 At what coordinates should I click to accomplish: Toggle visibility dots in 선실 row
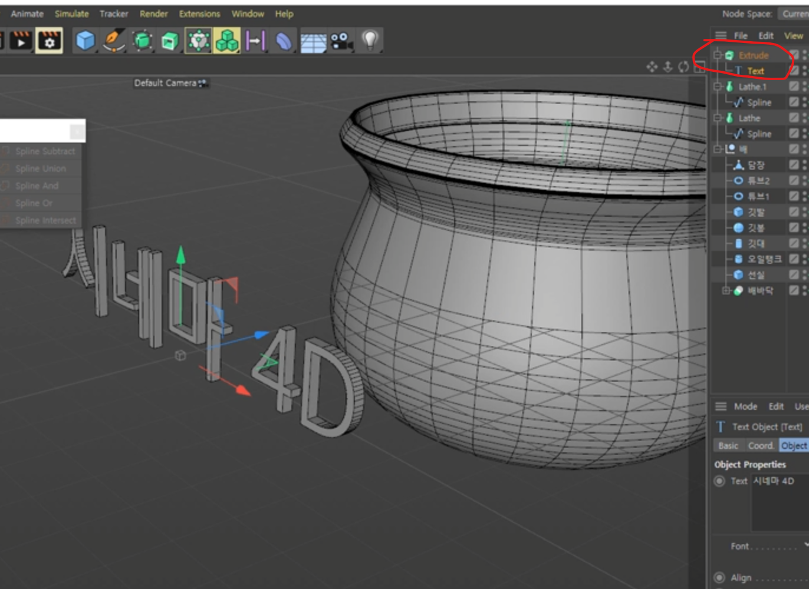tap(805, 275)
